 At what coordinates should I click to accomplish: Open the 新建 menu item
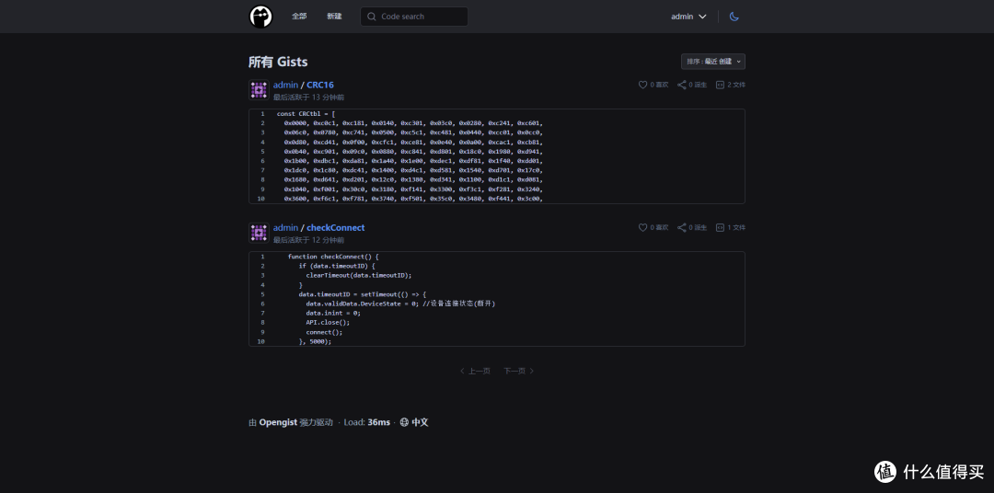pyautogui.click(x=334, y=17)
